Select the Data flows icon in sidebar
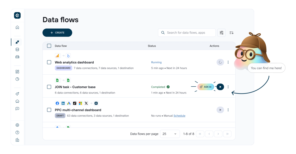Viewport: 296px width, 154px height. coord(17,42)
